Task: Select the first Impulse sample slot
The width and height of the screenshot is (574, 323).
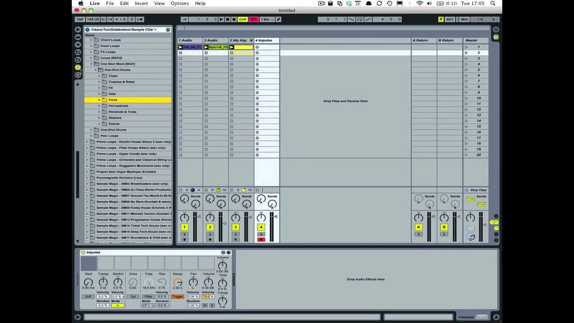Action: tap(89, 263)
